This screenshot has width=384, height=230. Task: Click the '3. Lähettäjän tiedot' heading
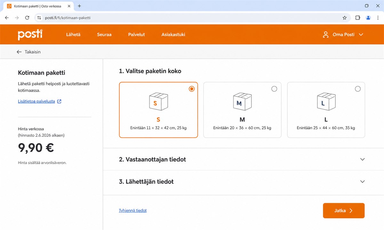tap(146, 181)
